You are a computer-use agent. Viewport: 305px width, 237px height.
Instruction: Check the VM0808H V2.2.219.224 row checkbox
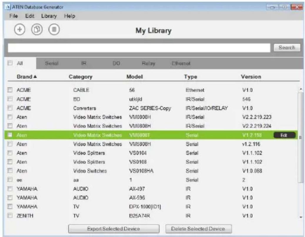tap(10, 126)
